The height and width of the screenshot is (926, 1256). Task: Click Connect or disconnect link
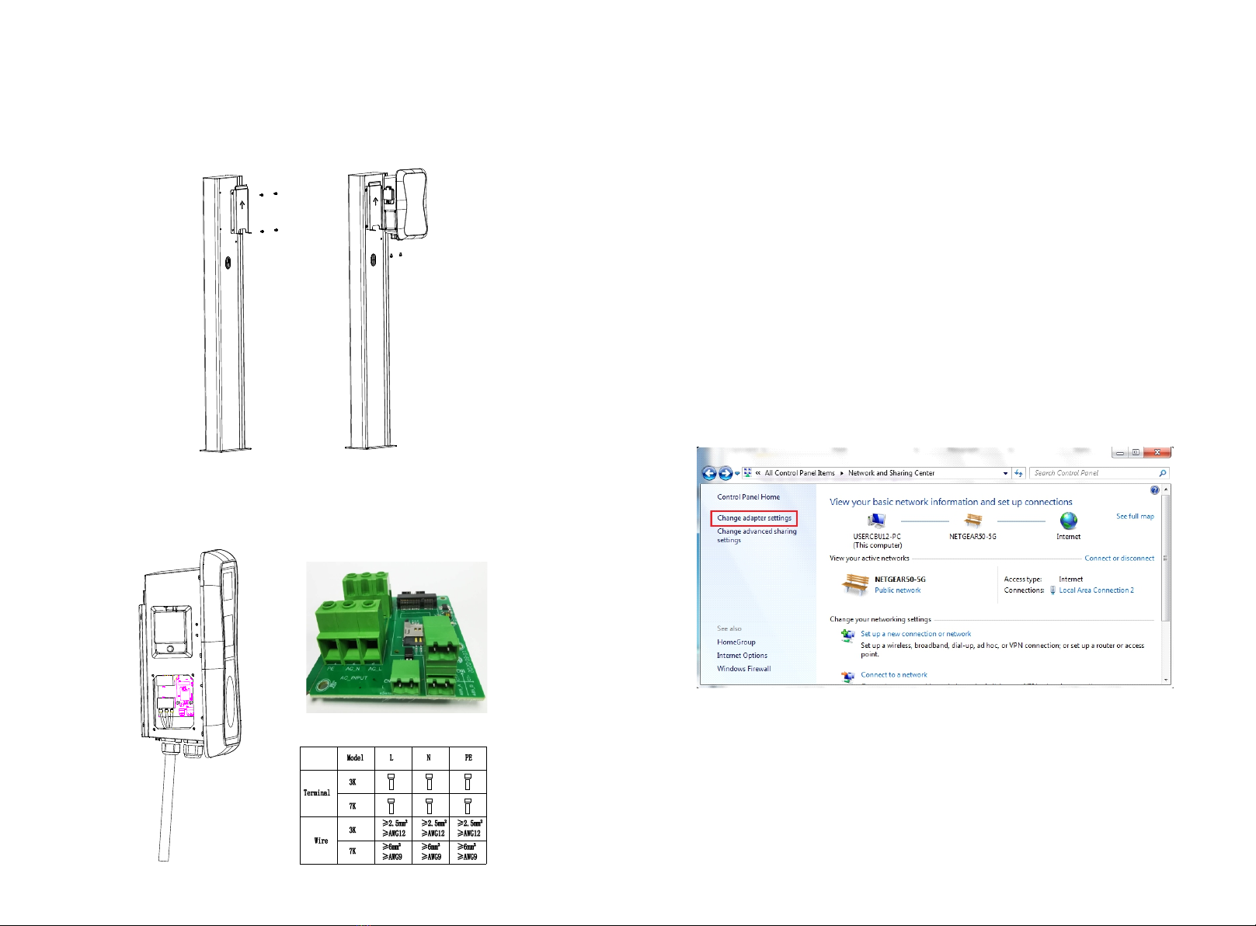[1119, 559]
